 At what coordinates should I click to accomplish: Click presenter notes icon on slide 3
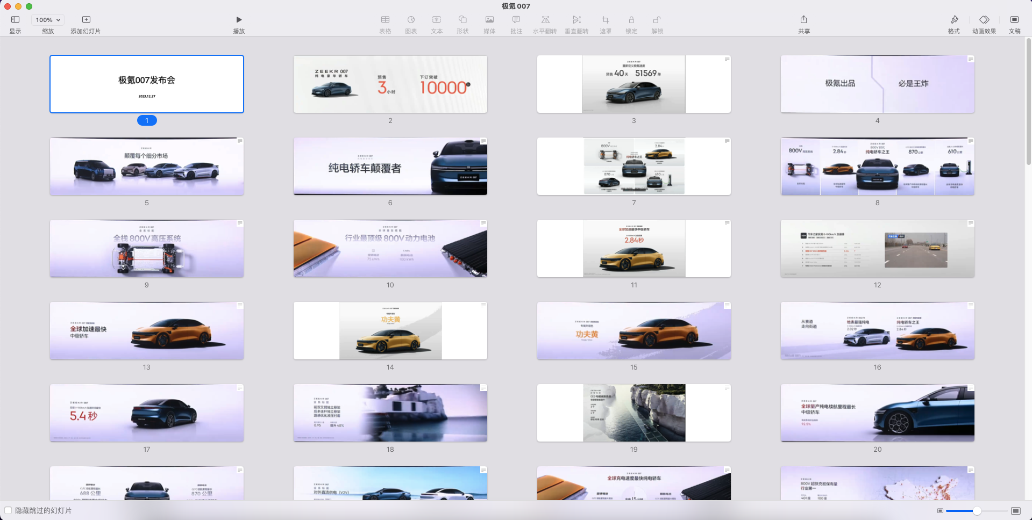click(x=727, y=59)
